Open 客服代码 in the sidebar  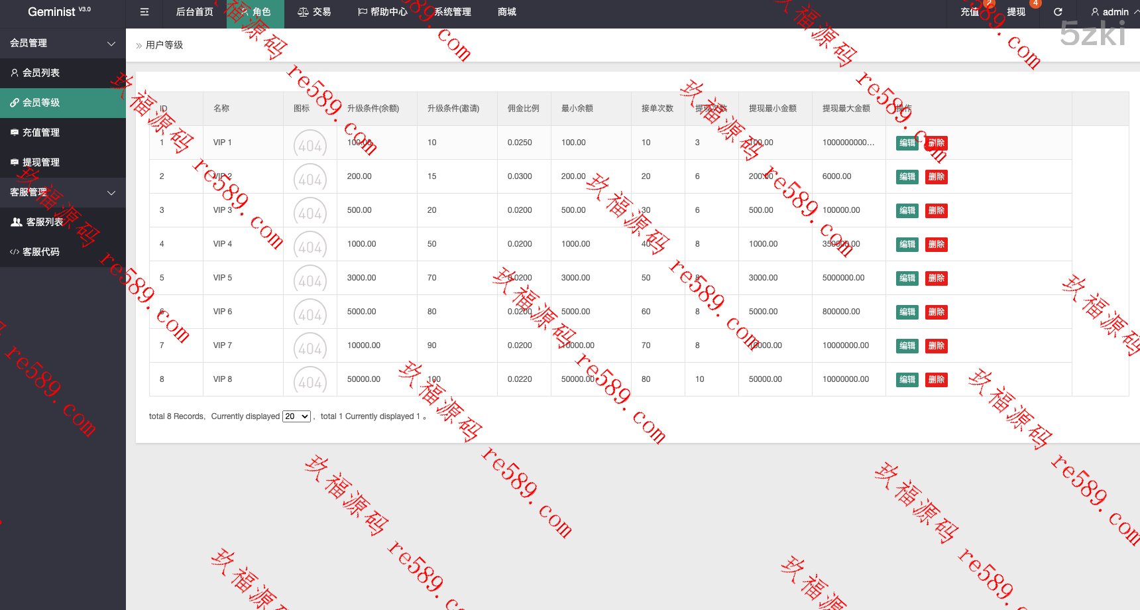coord(41,252)
